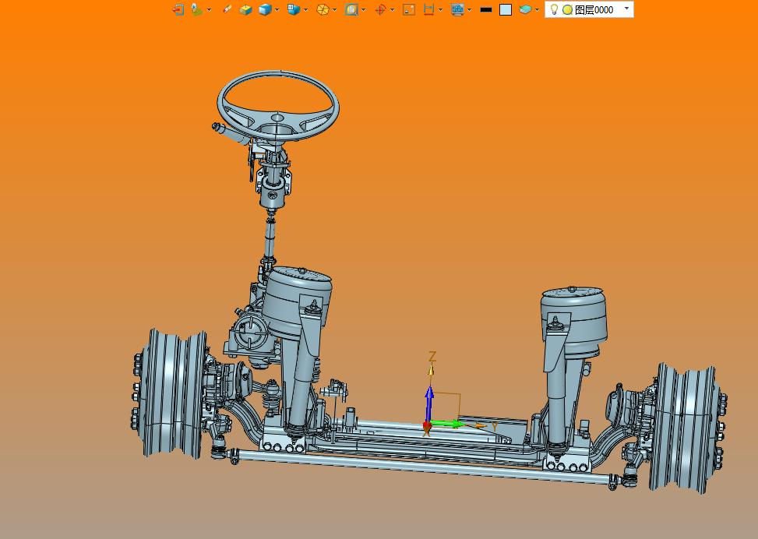Click the steering wheel in the 3D model

pyautogui.click(x=277, y=105)
